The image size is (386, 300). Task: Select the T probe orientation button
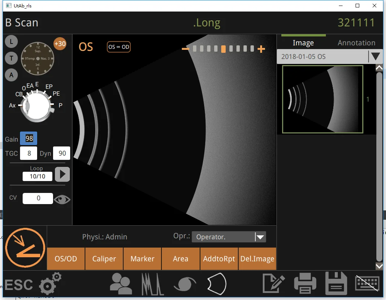(11, 58)
